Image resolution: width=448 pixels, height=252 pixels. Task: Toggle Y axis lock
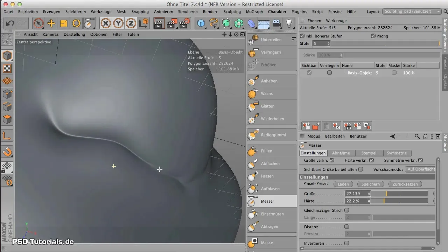pyautogui.click(x=118, y=24)
